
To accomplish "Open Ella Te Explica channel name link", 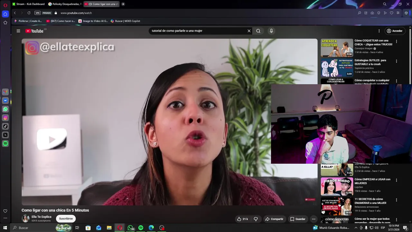I will (42, 217).
